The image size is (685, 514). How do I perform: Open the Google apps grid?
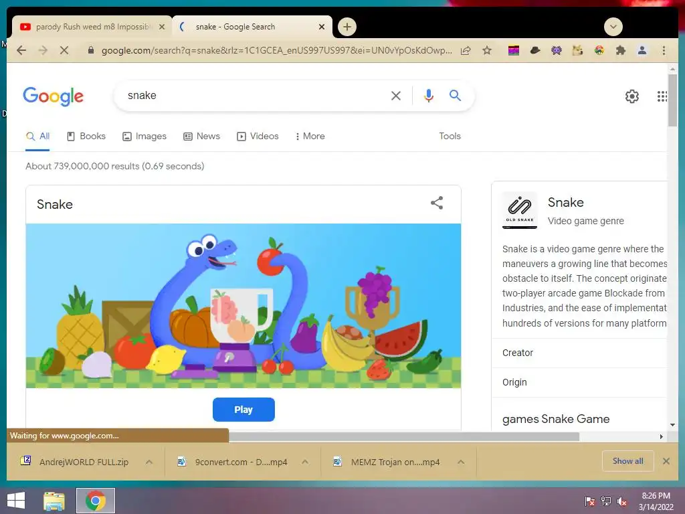point(662,96)
